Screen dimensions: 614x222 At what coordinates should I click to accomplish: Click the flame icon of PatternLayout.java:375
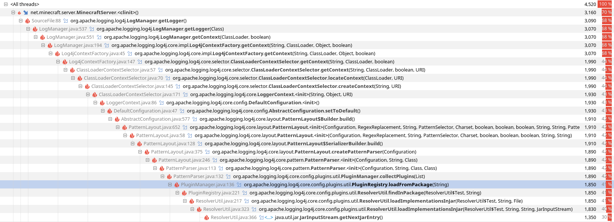click(x=147, y=152)
